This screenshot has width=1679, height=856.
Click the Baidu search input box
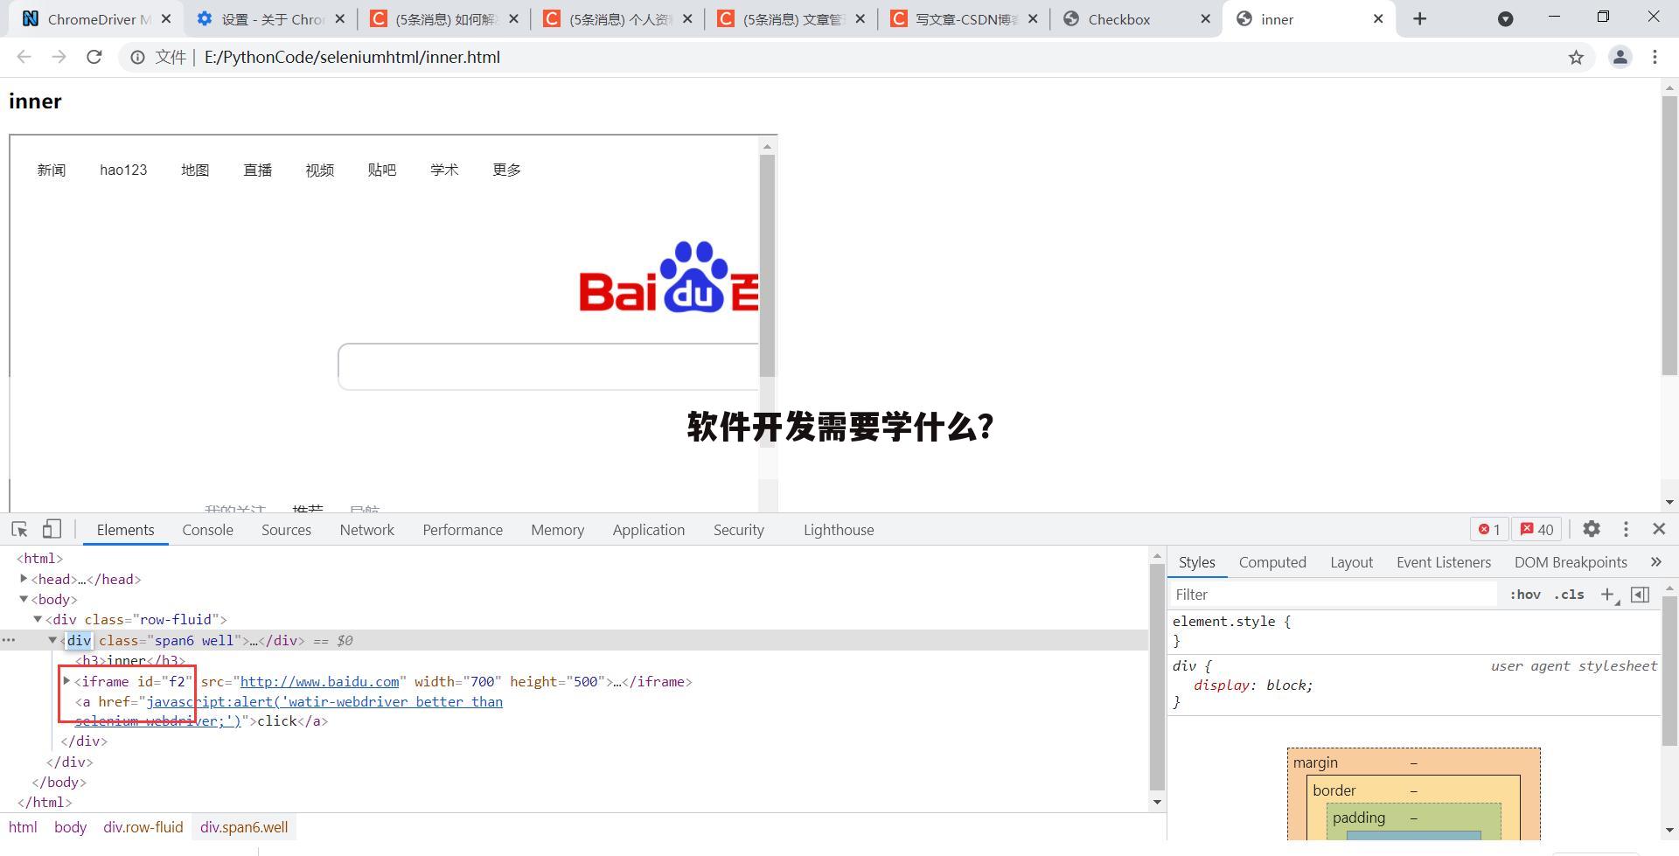tap(548, 366)
